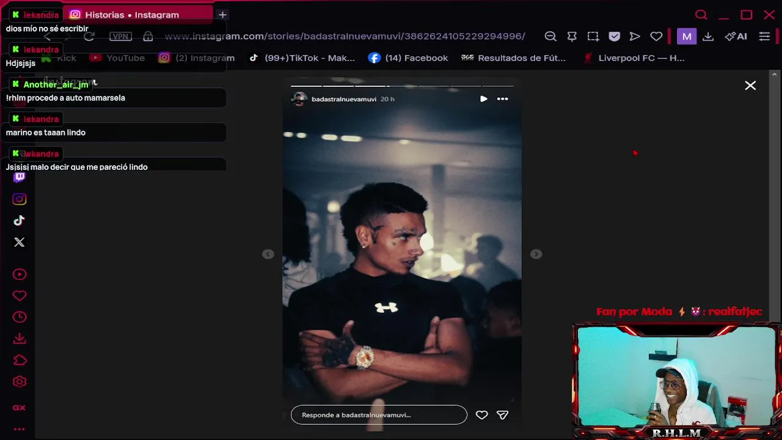Take a snapshot with the capture icon

tap(593, 37)
